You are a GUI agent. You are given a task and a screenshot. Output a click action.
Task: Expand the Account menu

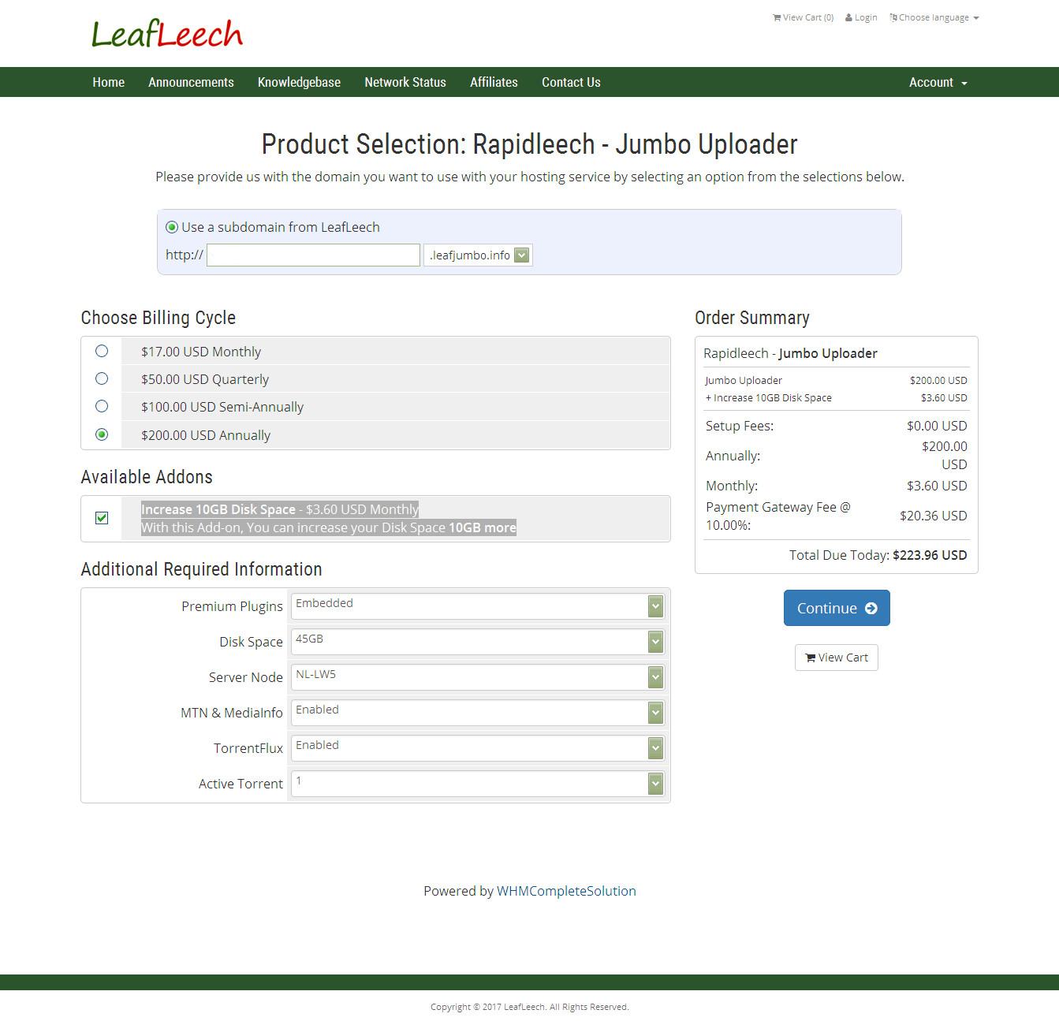click(x=938, y=82)
